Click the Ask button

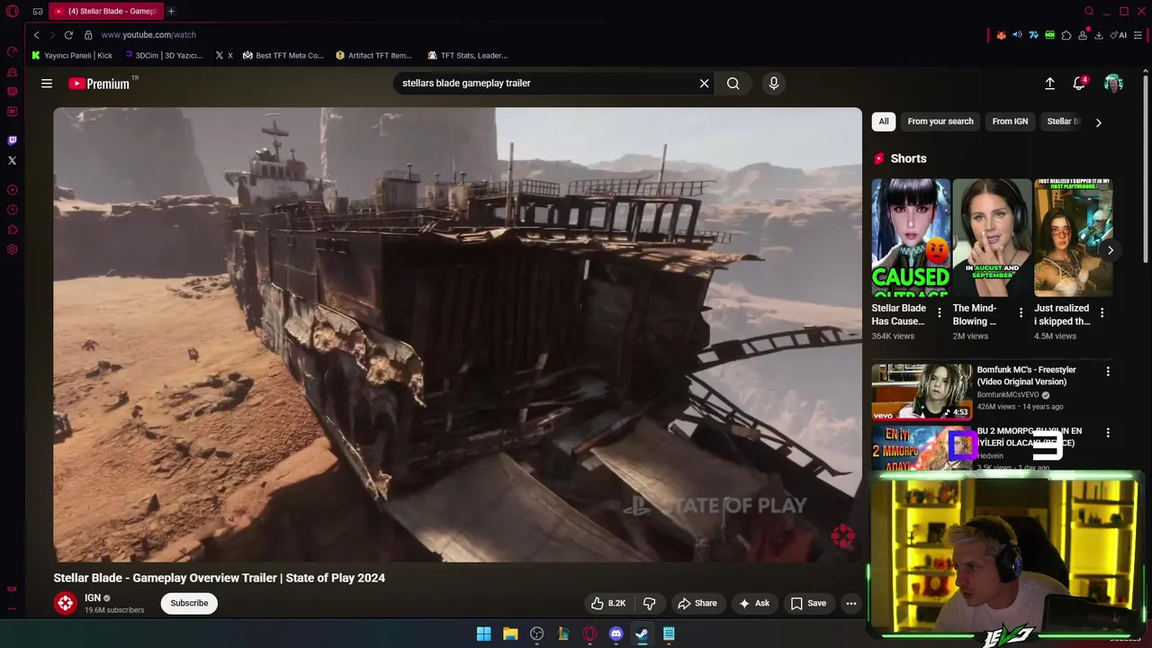pos(754,603)
